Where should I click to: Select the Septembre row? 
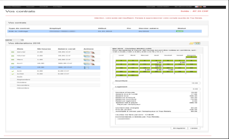click(x=55, y=80)
